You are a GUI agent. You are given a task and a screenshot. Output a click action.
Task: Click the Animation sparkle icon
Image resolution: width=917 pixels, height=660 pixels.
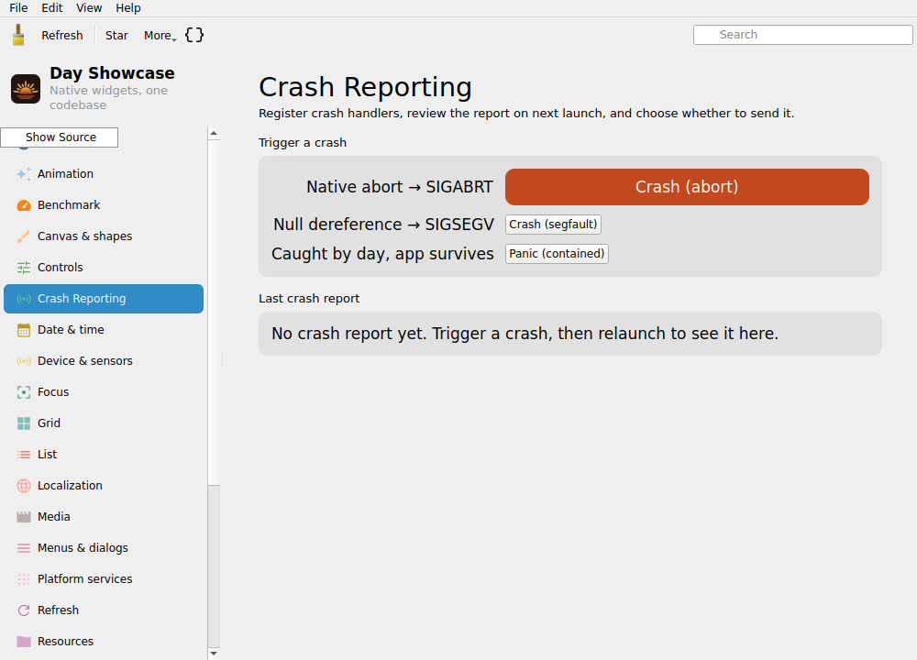24,173
